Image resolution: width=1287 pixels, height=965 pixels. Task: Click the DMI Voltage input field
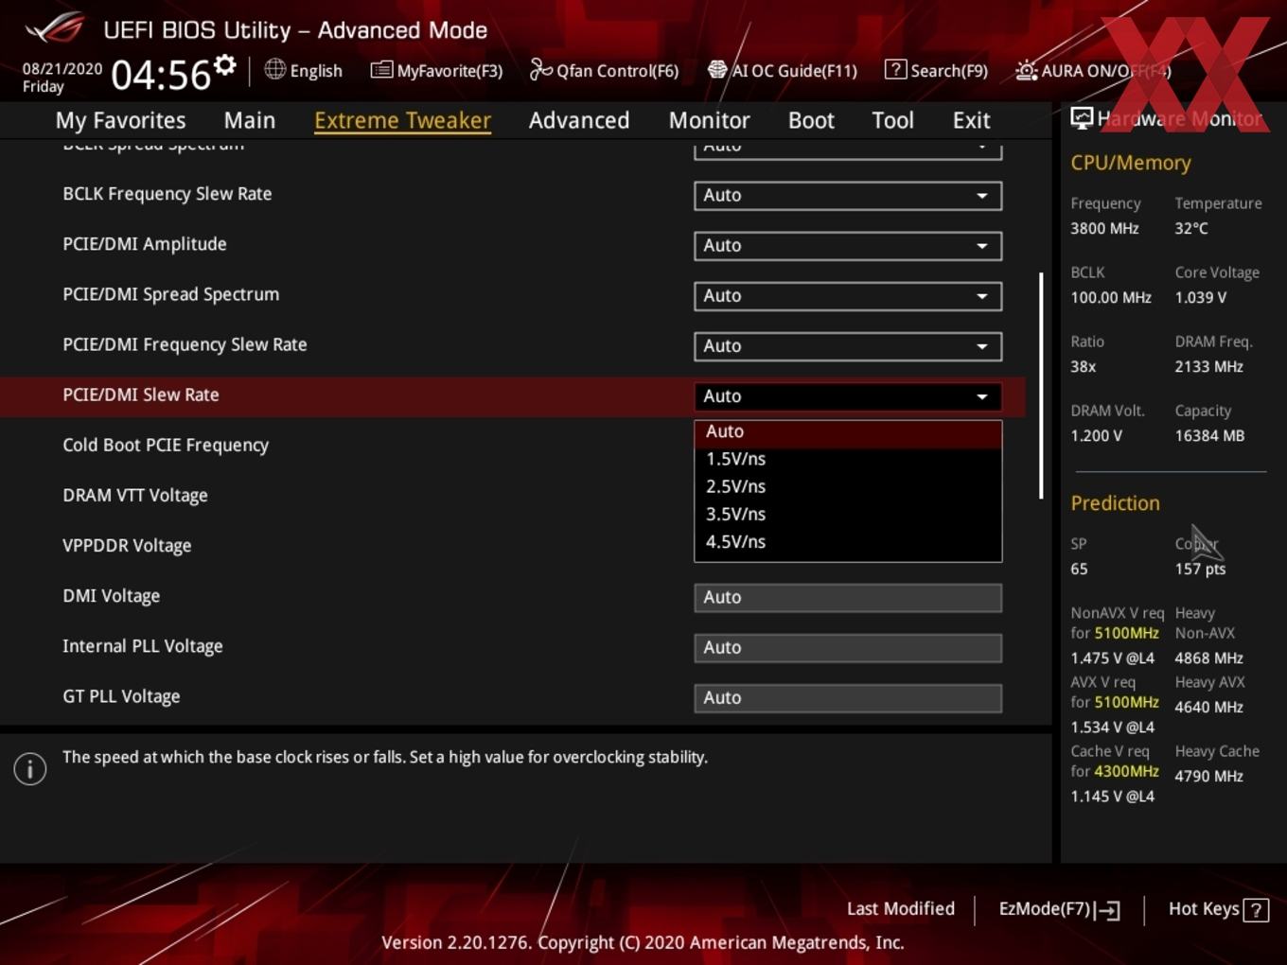848,598
